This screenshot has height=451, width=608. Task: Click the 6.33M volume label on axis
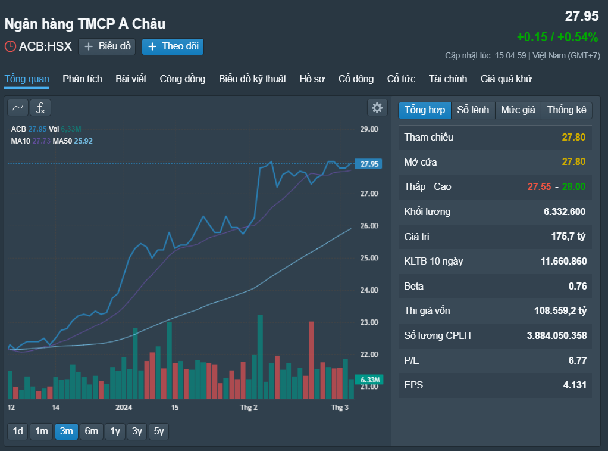[369, 380]
